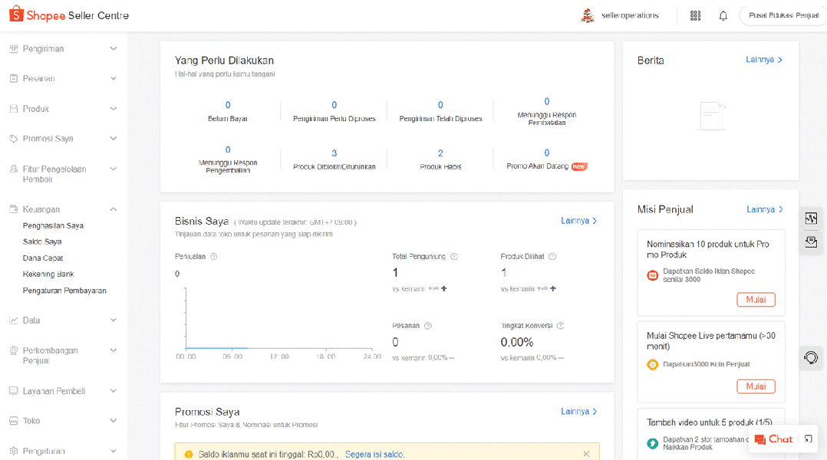Dismiss the low ad balance warning
This screenshot has height=460, width=827.
[586, 454]
